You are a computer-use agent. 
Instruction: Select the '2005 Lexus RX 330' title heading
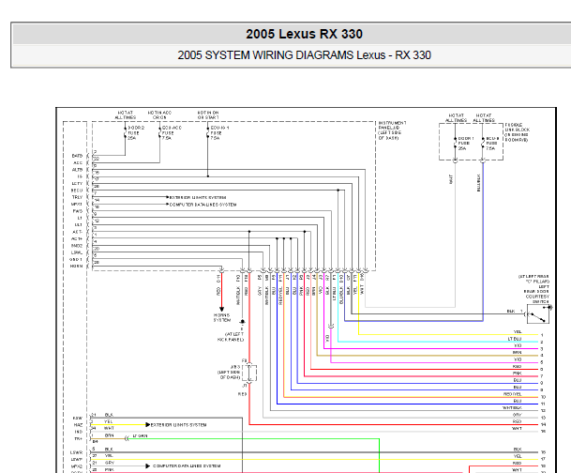click(304, 34)
